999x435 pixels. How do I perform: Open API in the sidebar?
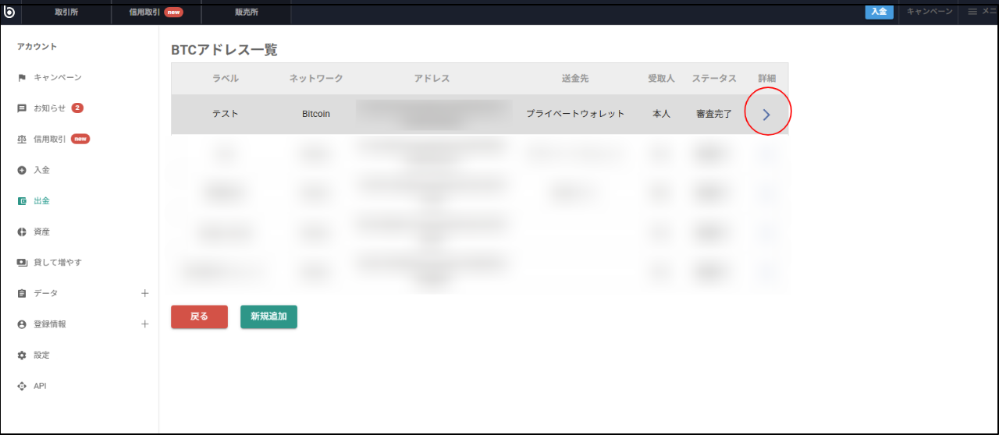pyautogui.click(x=40, y=386)
